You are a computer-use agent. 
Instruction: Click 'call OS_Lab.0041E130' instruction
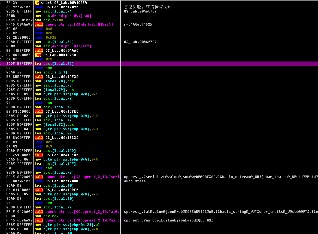pos(57,155)
